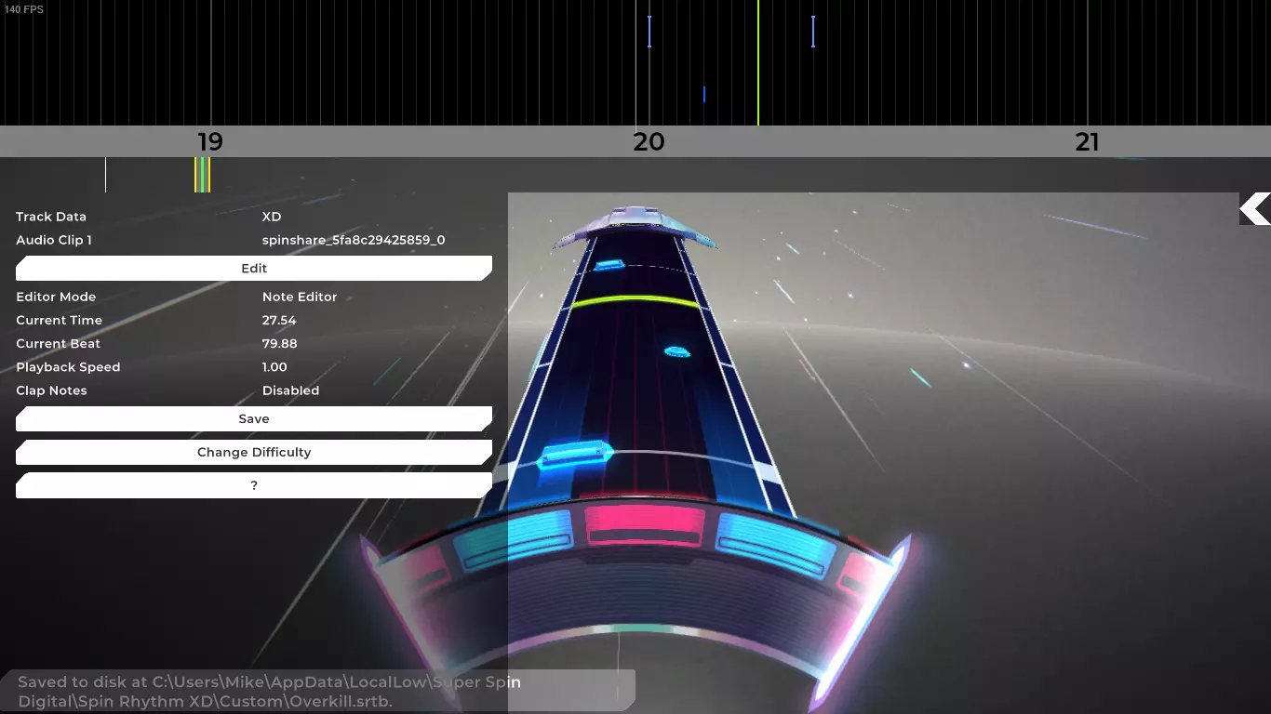This screenshot has width=1271, height=714.
Task: Select beat number 19 on the timeline ruler
Action: 210,142
